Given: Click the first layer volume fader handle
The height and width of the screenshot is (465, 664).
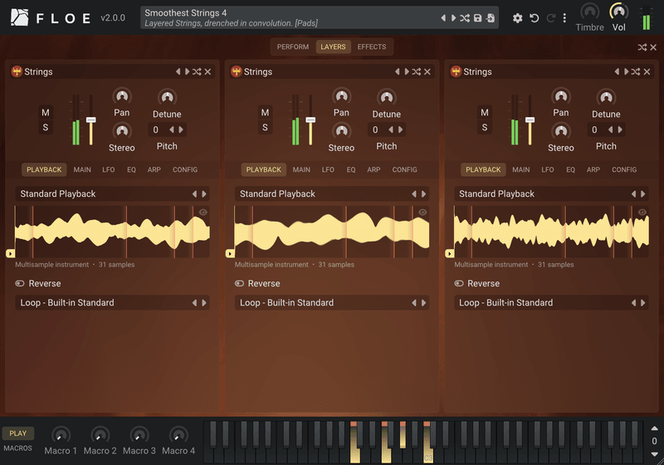Looking at the screenshot, I should [90, 120].
